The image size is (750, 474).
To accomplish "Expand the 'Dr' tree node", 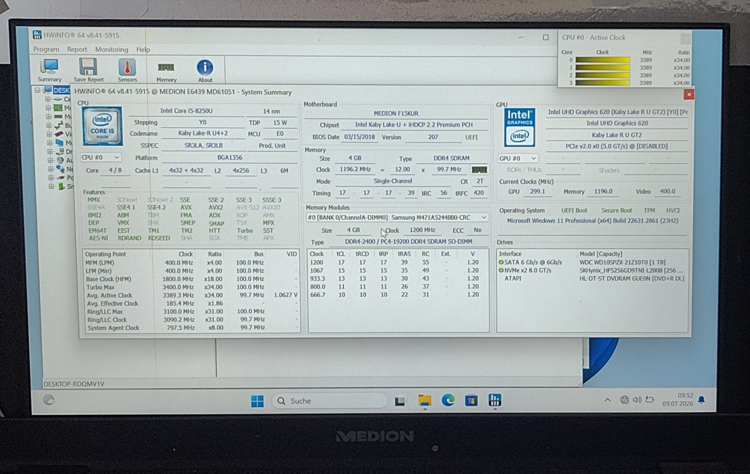I will coord(50,151).
